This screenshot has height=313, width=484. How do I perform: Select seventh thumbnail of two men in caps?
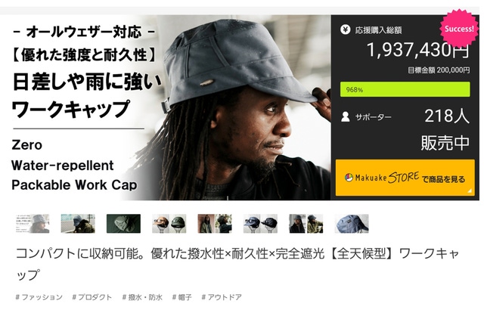pyautogui.click(x=306, y=224)
